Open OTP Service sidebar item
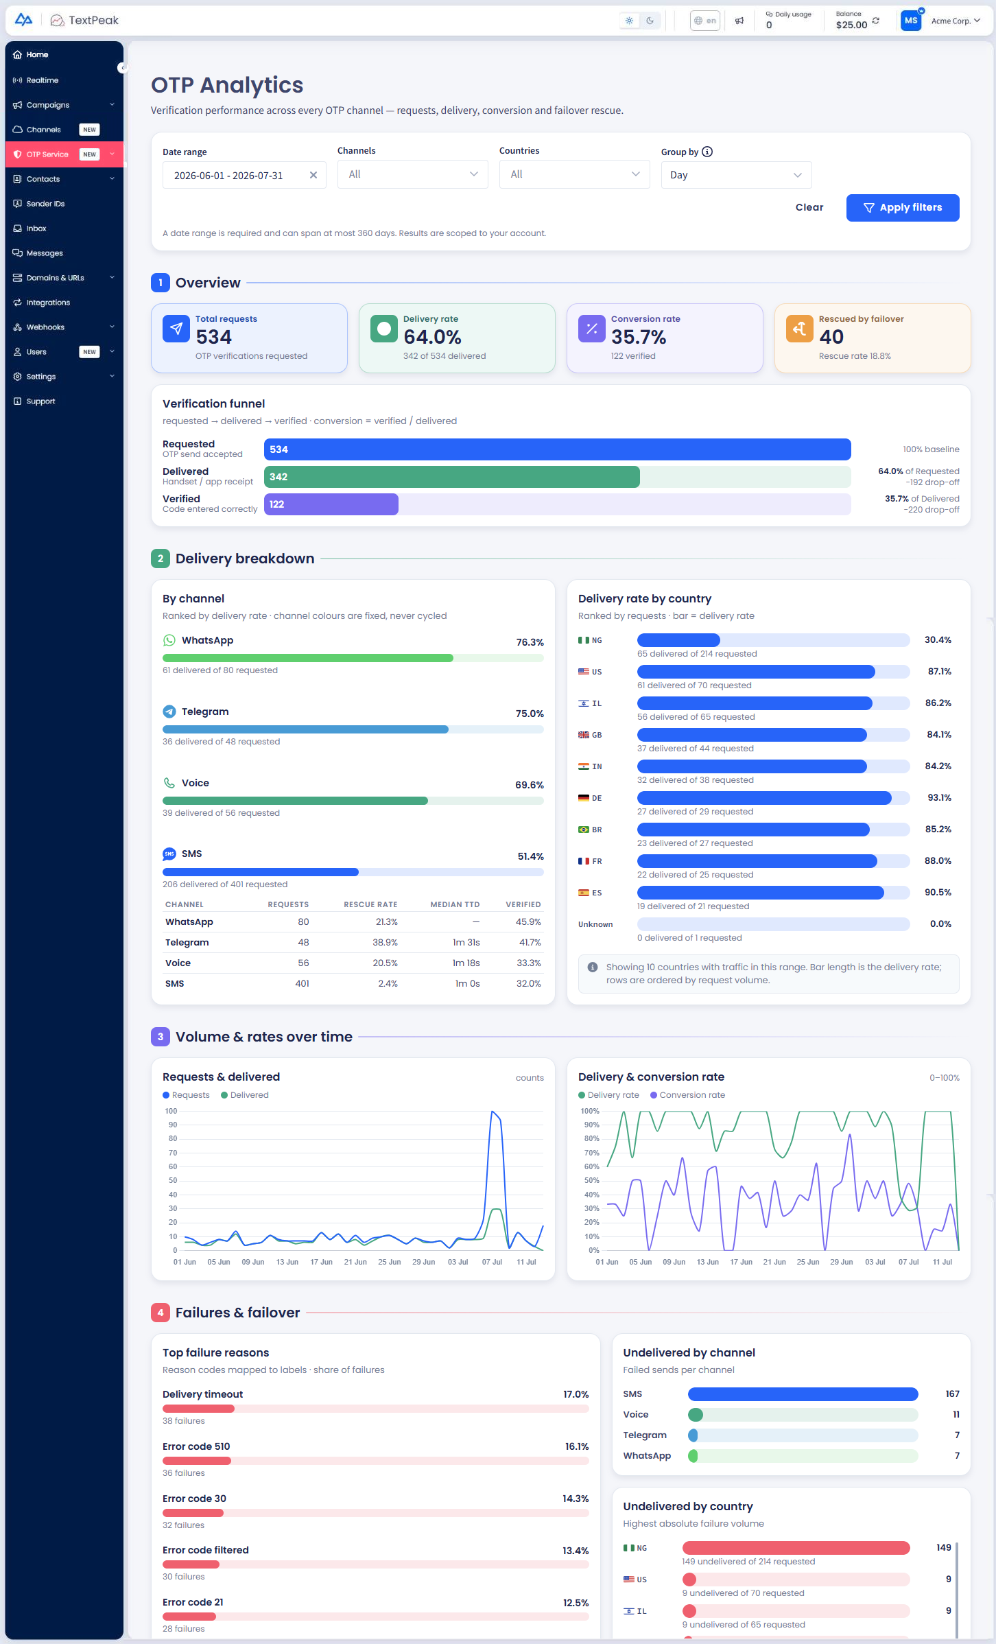This screenshot has height=1644, width=996. (x=64, y=154)
